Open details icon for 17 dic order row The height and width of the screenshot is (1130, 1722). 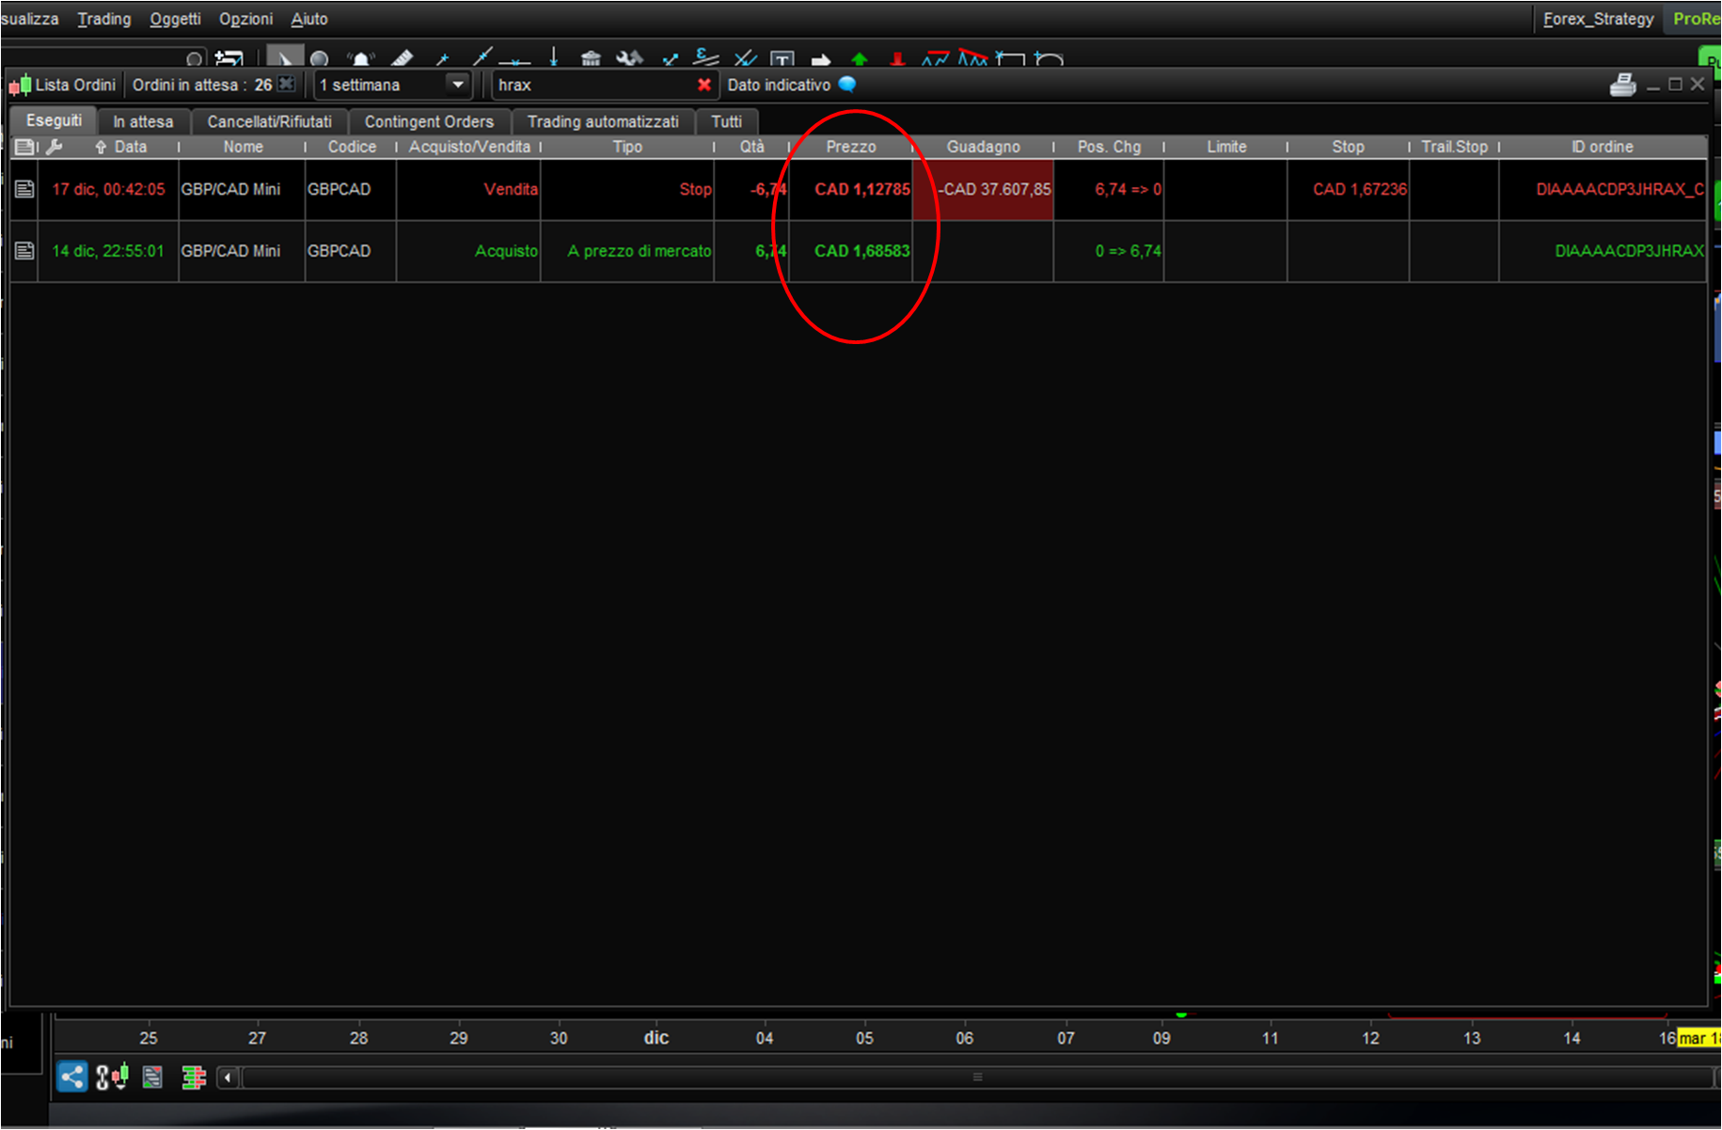pyautogui.click(x=24, y=189)
